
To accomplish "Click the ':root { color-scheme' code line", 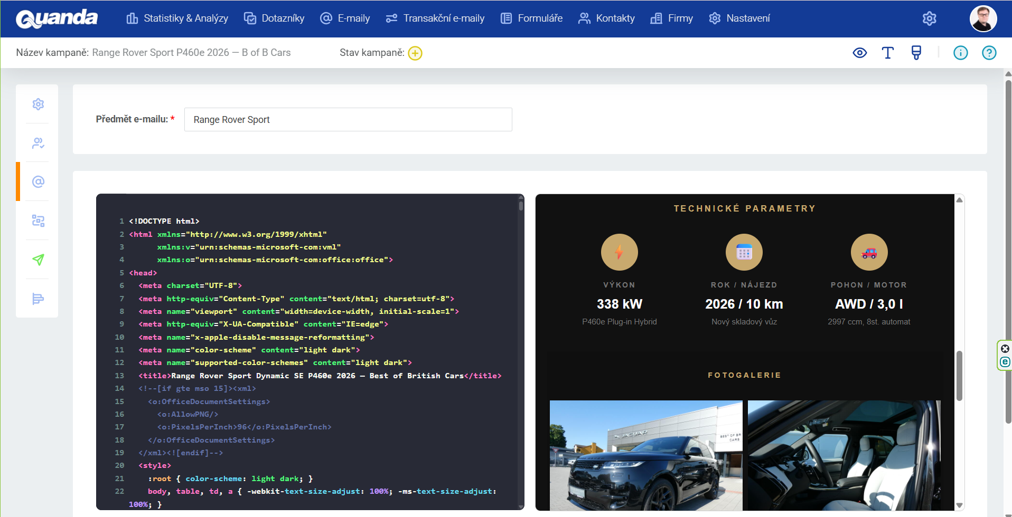I will (x=230, y=479).
